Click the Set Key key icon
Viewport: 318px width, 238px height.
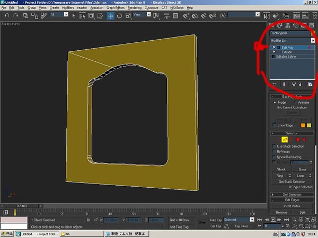pyautogui.click(x=202, y=223)
